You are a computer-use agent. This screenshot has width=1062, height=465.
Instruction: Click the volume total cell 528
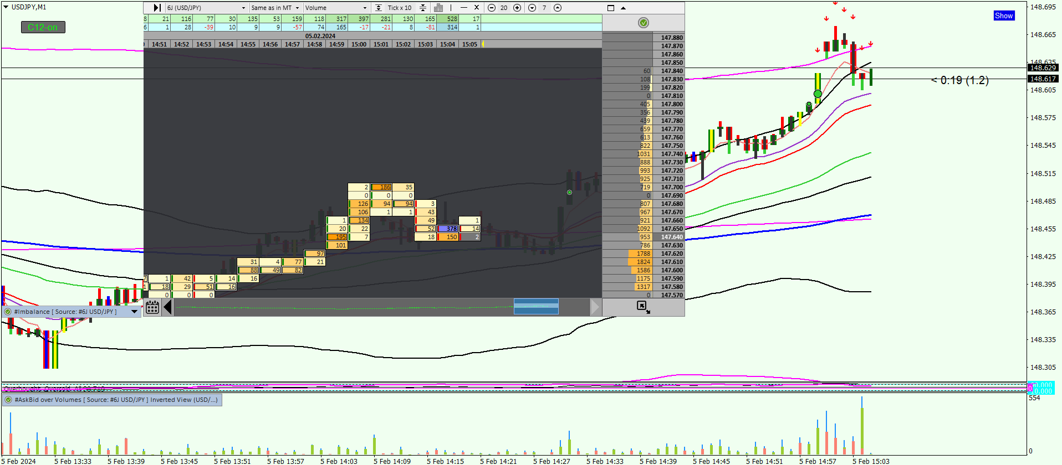coord(447,19)
